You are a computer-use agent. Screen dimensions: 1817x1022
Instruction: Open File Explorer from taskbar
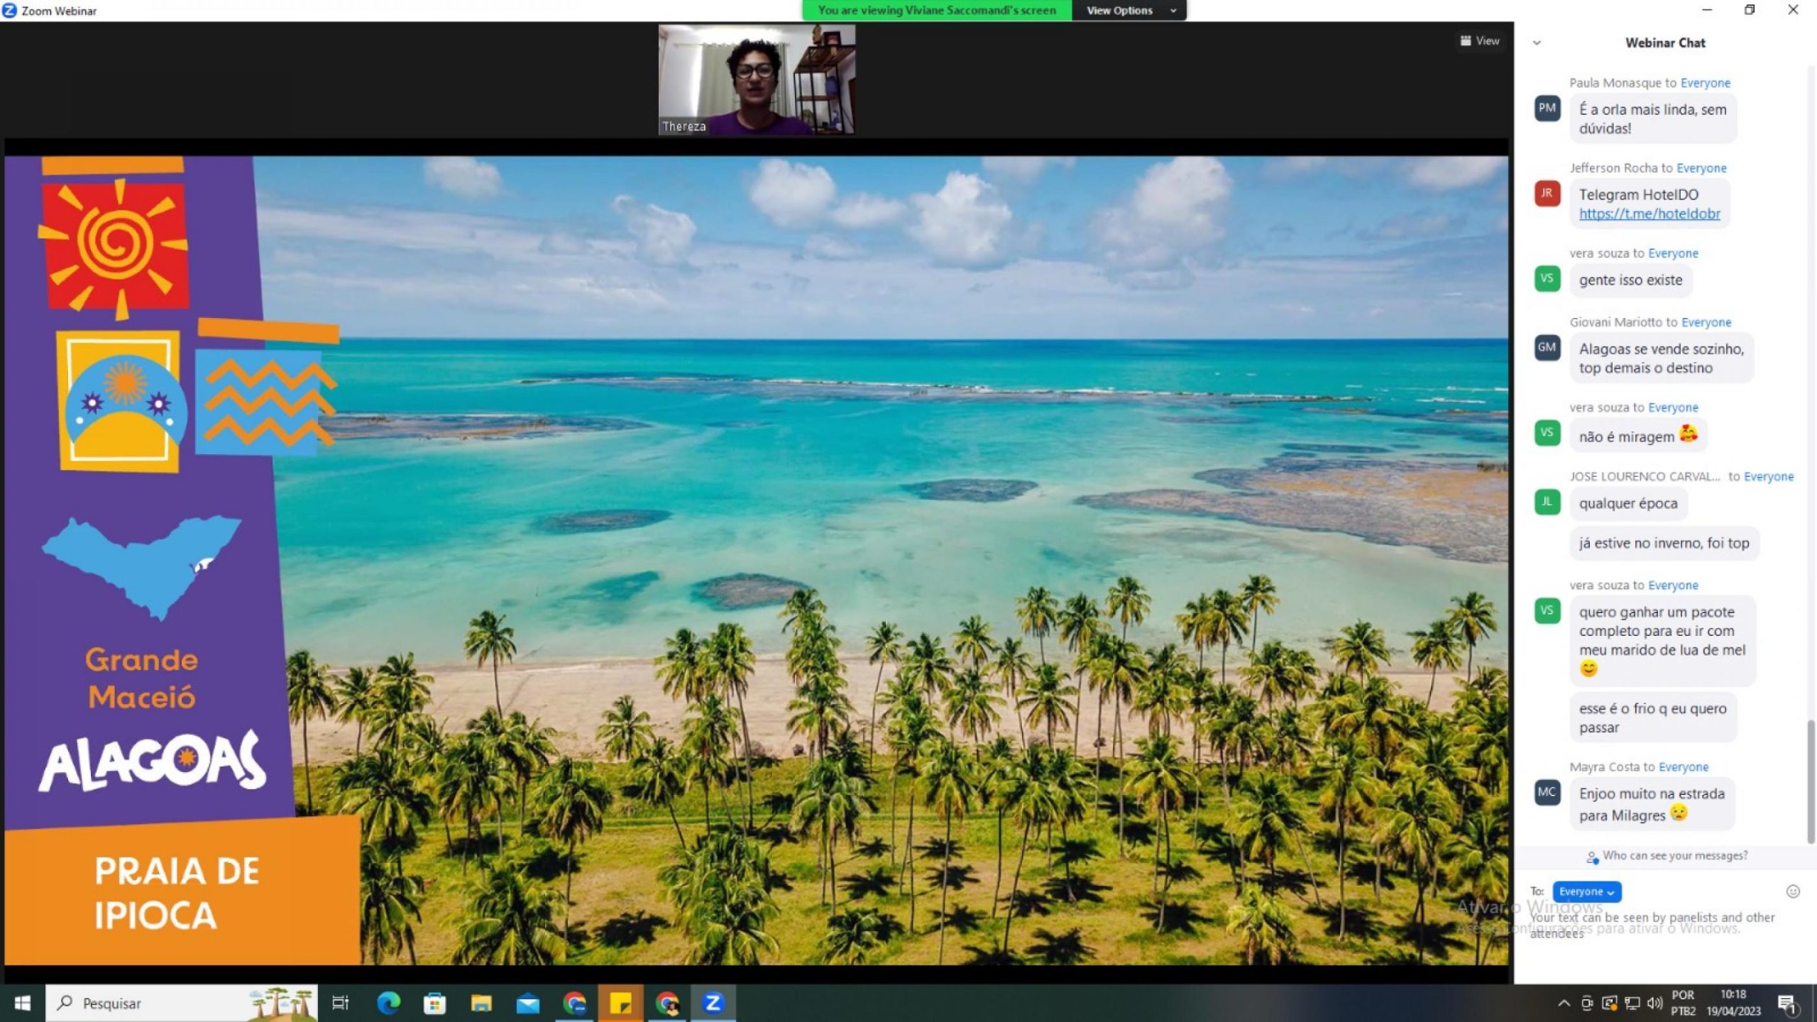[481, 1003]
